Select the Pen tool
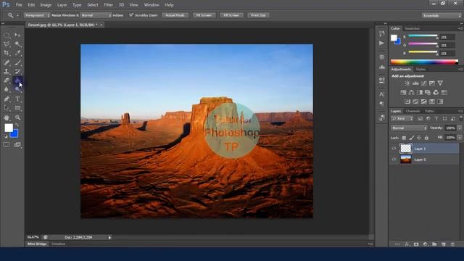464x261 pixels. pyautogui.click(x=7, y=99)
